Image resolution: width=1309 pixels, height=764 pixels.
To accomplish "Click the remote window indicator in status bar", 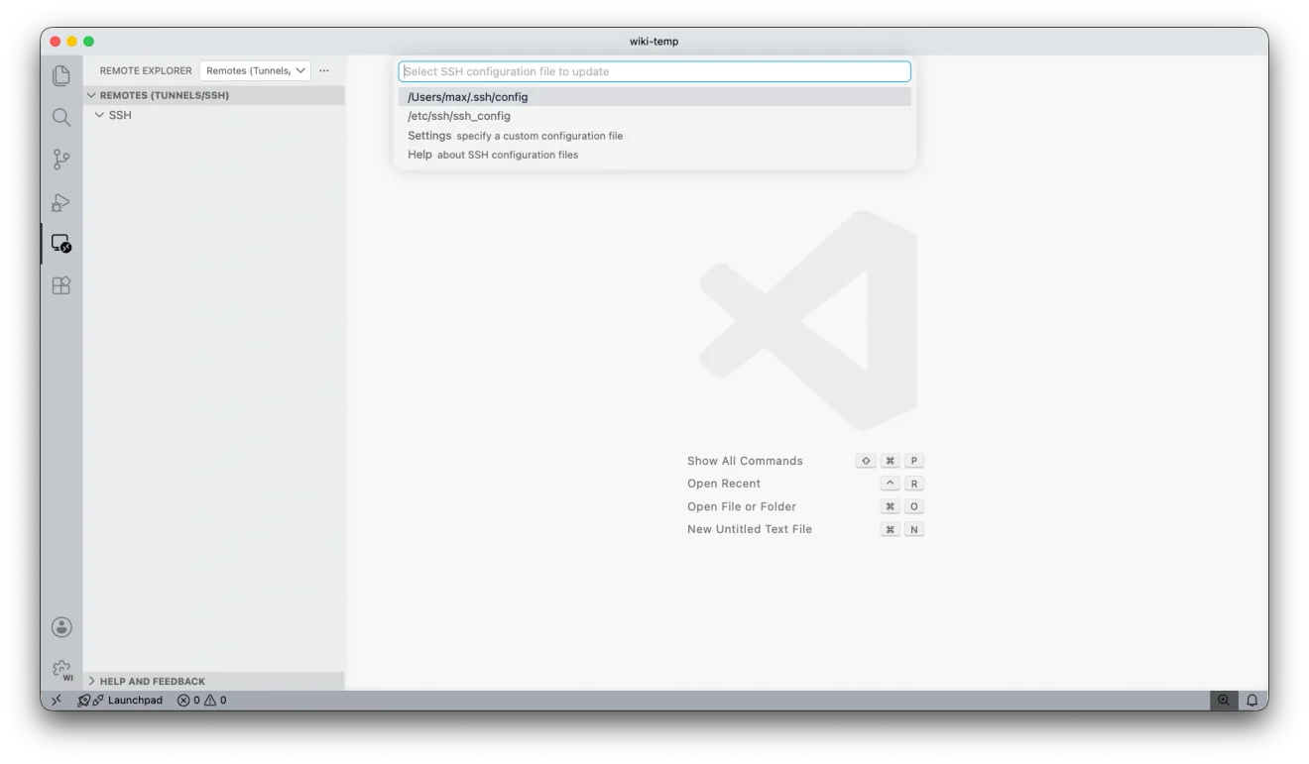I will point(56,701).
